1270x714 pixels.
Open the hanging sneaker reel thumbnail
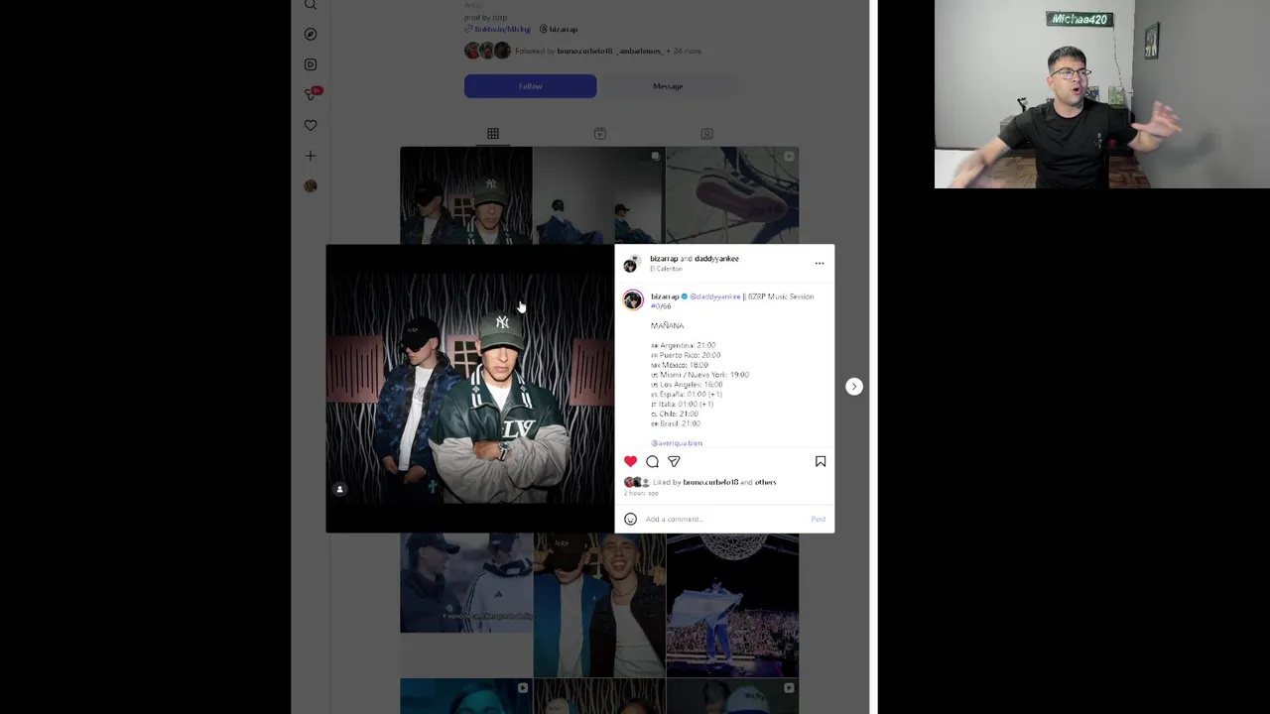click(x=732, y=195)
